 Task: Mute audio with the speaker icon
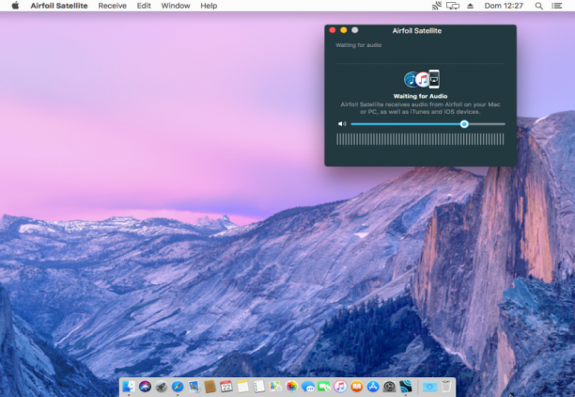342,124
